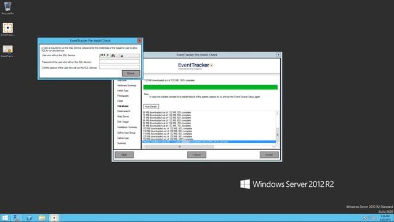Screen dimensions: 394x222
Task: Open the Recycle Bin desktop icon
Action: 7,8
